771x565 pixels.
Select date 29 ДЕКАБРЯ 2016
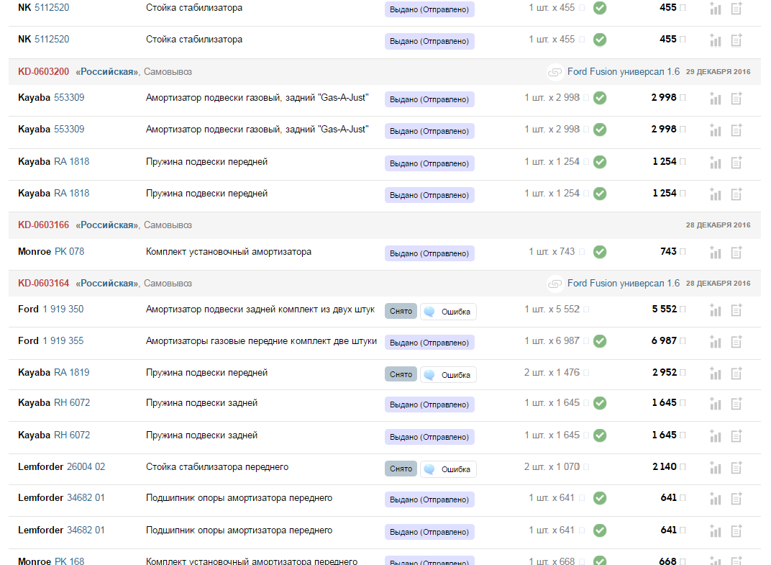click(718, 72)
